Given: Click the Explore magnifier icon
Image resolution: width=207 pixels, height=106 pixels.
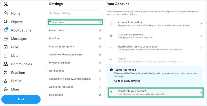Looking at the screenshot, I should tap(6, 22).
